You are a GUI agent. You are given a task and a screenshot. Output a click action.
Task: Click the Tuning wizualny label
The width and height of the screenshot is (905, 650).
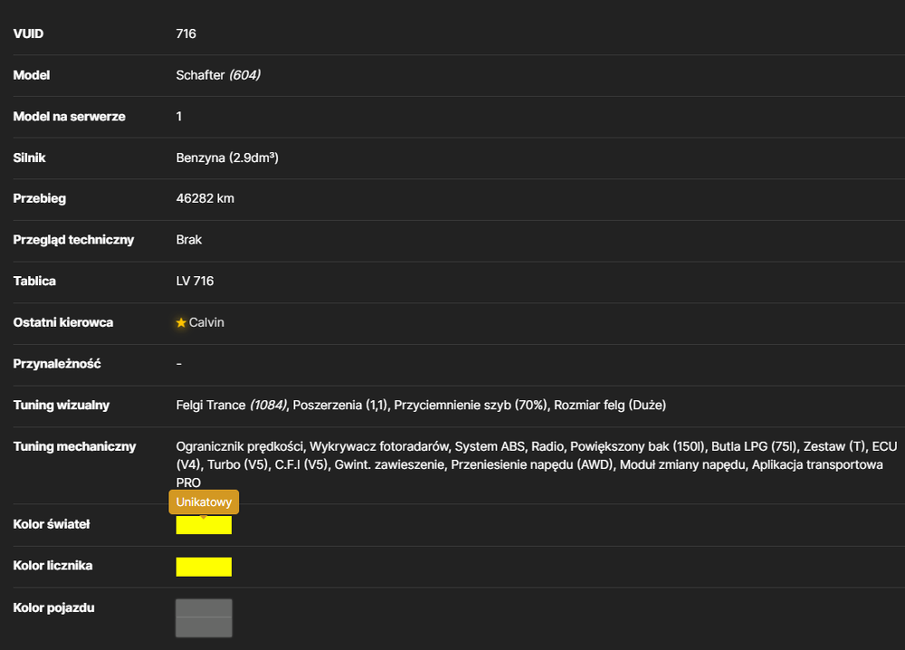coord(62,406)
